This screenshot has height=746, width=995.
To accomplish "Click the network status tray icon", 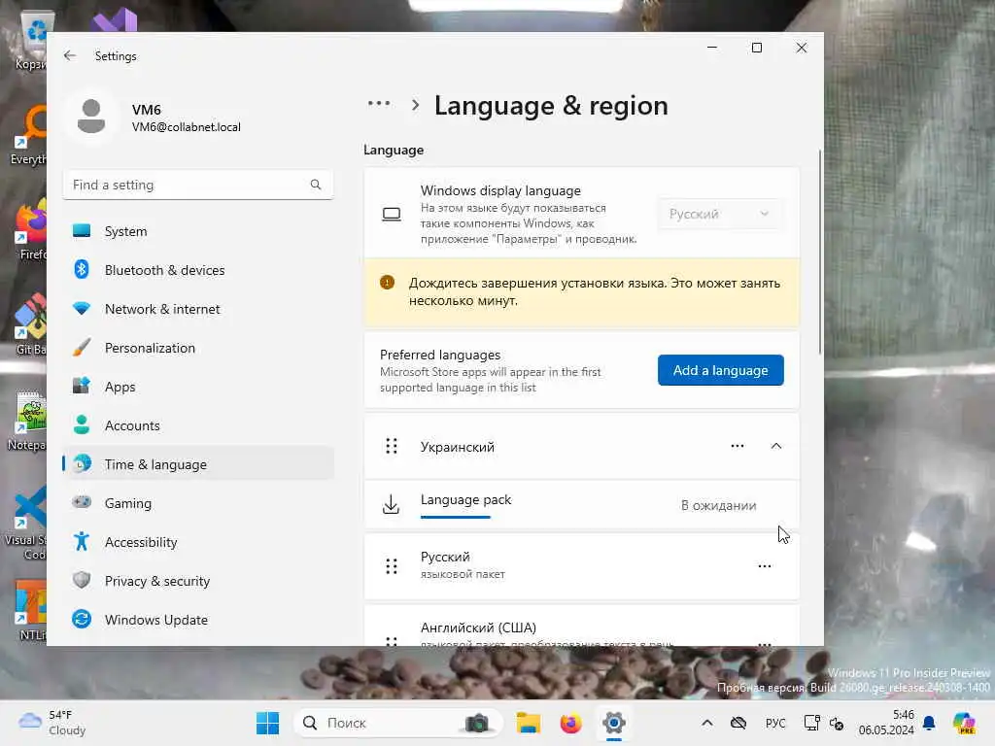I will point(811,723).
